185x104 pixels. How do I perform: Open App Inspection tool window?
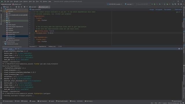click(x=42, y=101)
